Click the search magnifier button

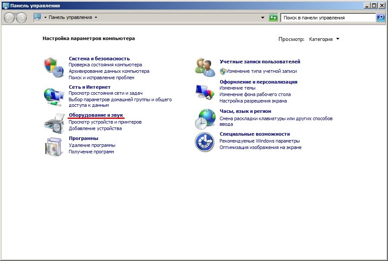point(381,18)
